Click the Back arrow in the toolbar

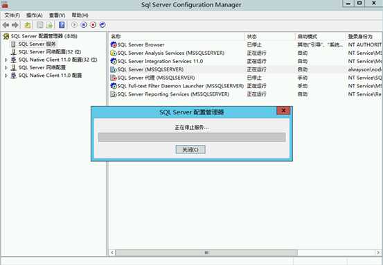(x=6, y=25)
